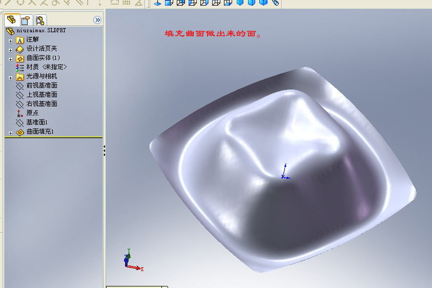Expand the 注解 folder

point(10,41)
